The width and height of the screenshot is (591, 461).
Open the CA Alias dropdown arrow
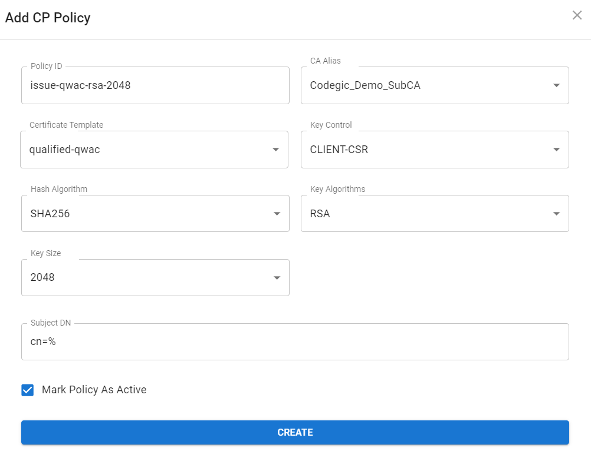556,85
